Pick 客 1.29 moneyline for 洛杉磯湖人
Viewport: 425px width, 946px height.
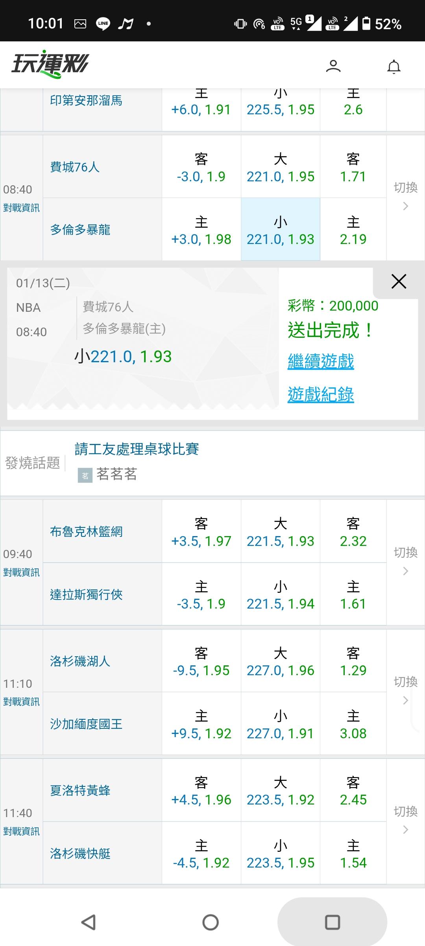(x=353, y=661)
